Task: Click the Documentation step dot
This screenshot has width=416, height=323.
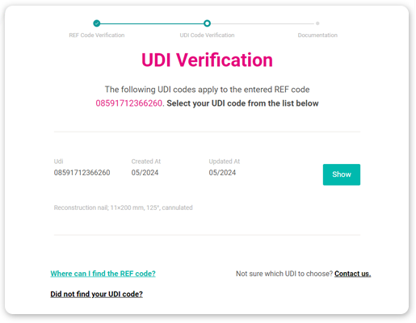Action: click(317, 23)
